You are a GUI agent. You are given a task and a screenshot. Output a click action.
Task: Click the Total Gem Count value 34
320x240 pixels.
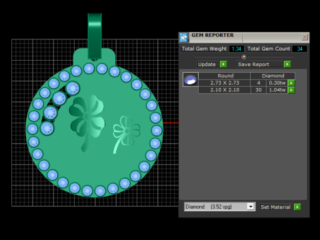coord(299,49)
